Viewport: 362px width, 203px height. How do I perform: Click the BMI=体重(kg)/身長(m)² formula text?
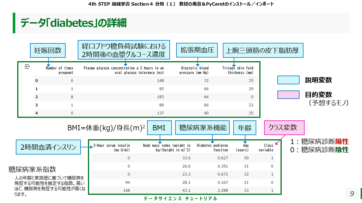106,128
